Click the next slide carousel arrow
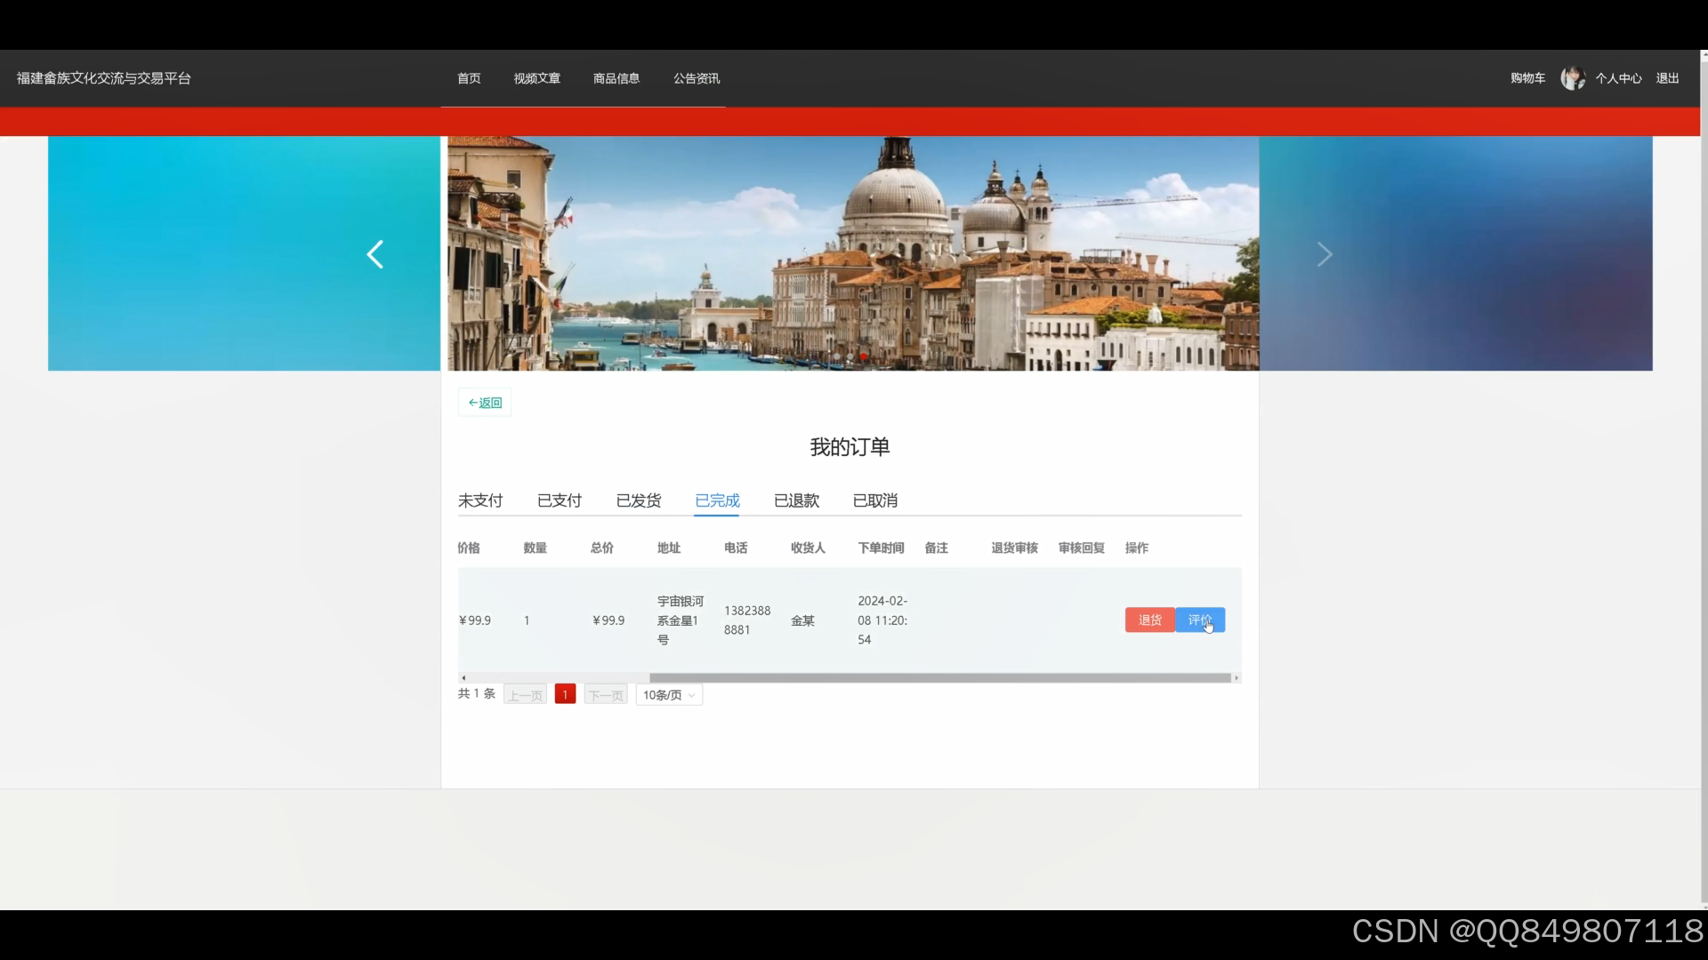 (1325, 255)
